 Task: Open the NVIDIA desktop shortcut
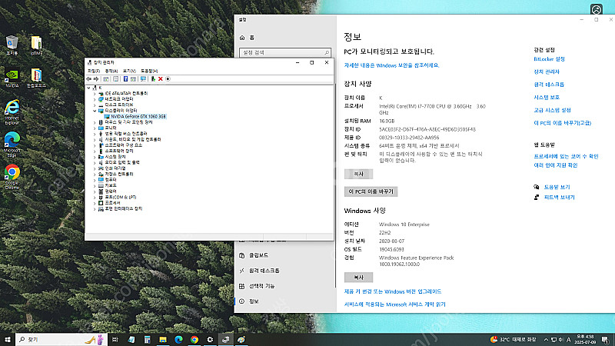pos(12,78)
